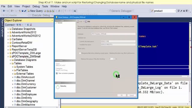192x108 pixels.
Task: Expand the System Tables folder
Action: (13, 67)
